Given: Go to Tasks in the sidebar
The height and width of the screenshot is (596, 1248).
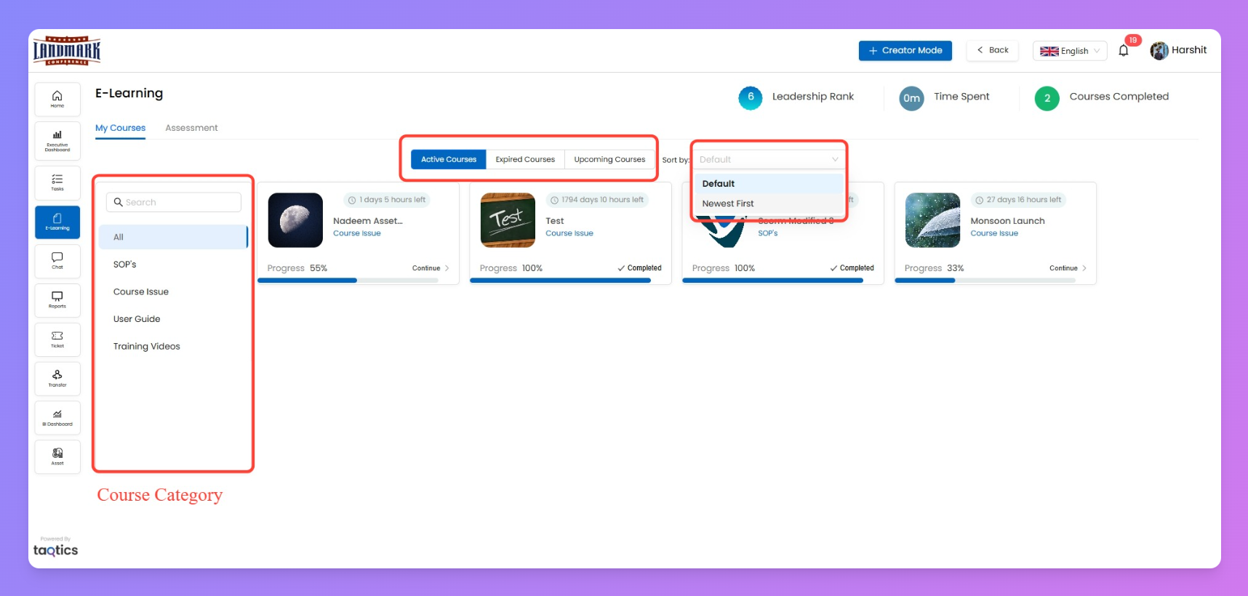Looking at the screenshot, I should click(57, 182).
